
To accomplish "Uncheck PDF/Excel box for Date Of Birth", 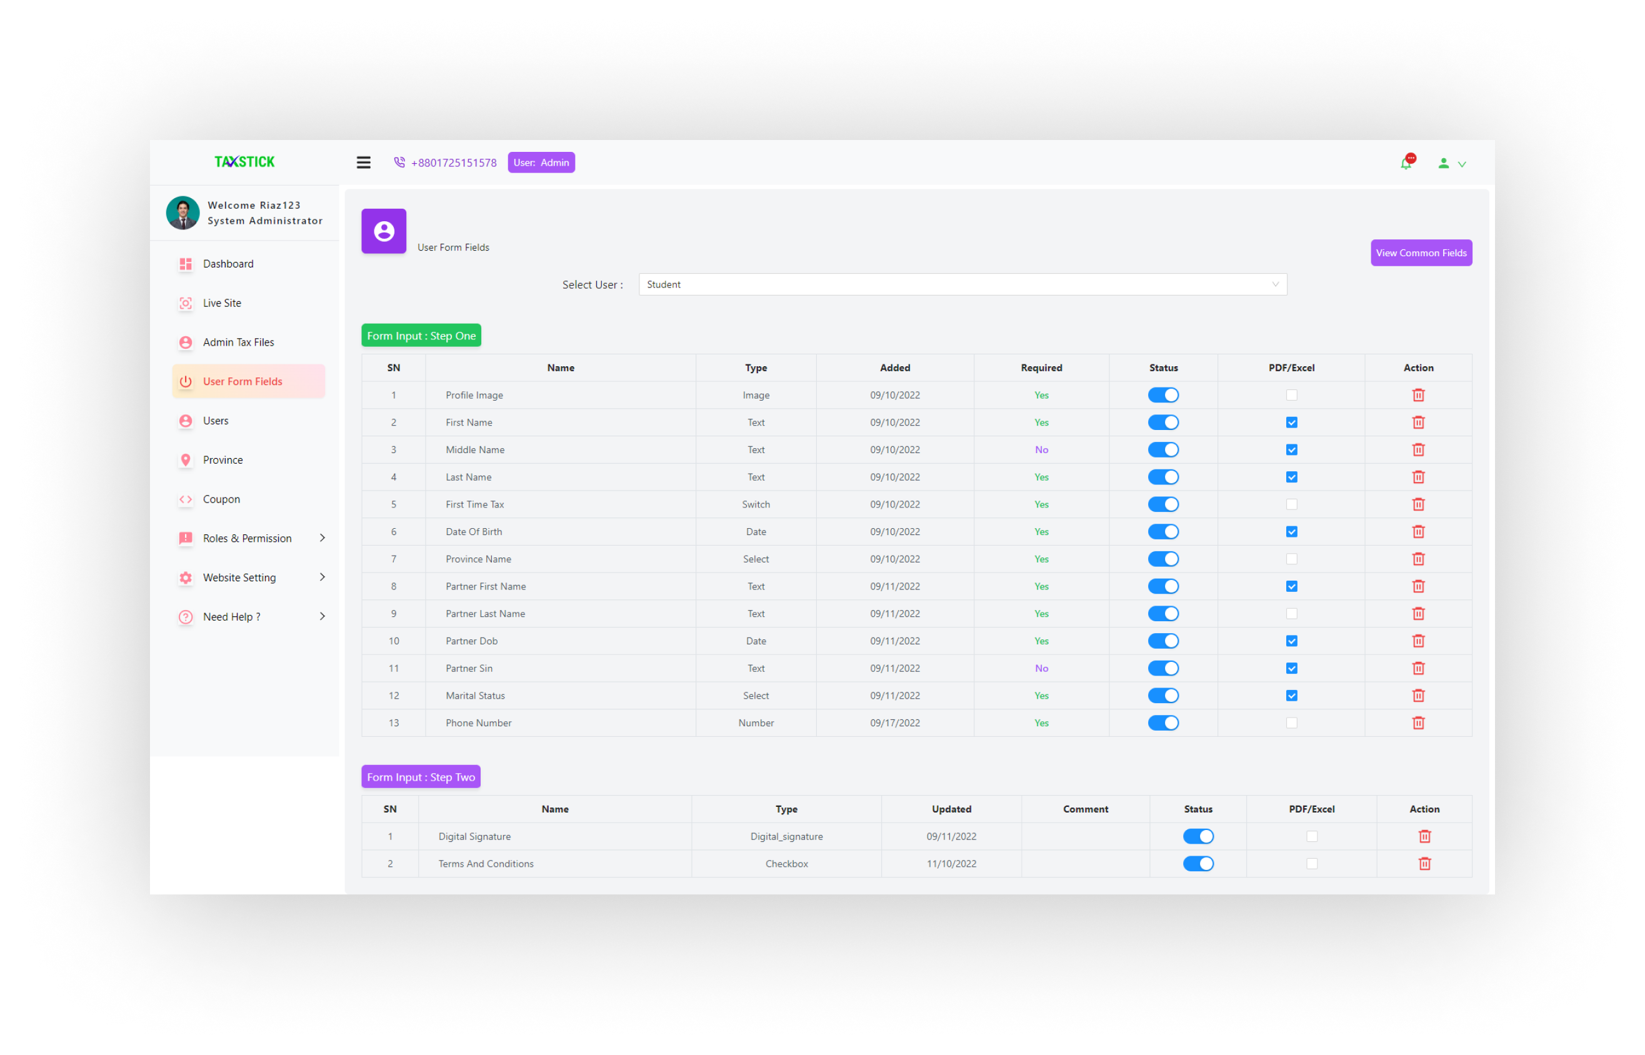I will [1292, 532].
